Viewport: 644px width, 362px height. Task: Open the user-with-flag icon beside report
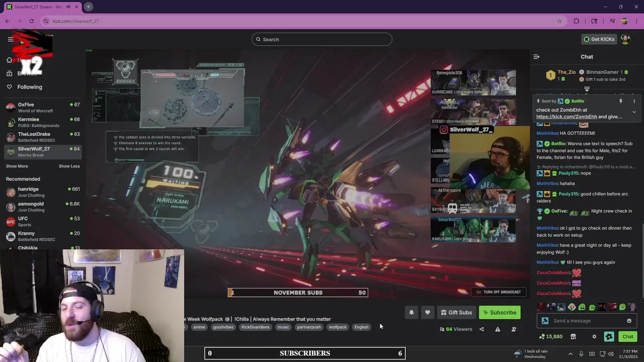pyautogui.click(x=514, y=329)
